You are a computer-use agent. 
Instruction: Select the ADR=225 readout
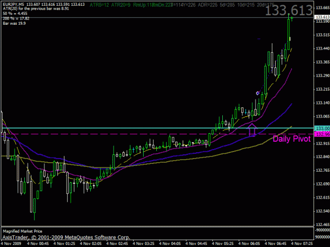click(208, 5)
